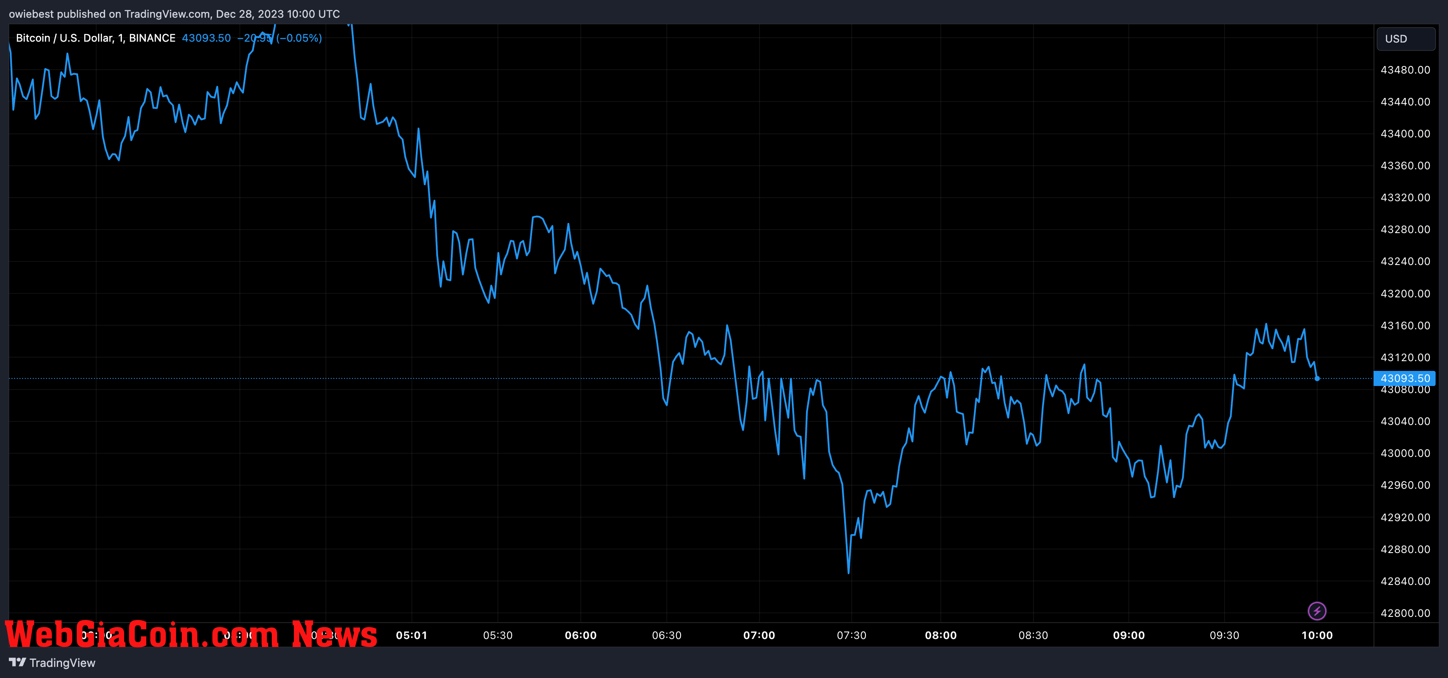Click the 43200.00 price axis label
This screenshot has height=678, width=1448.
[x=1405, y=294]
